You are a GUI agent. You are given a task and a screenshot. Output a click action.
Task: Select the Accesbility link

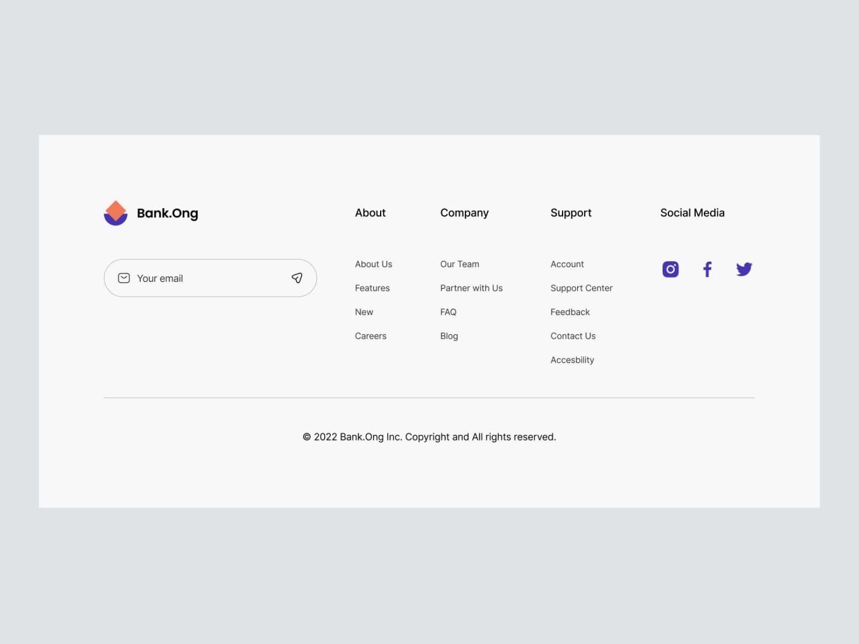572,360
